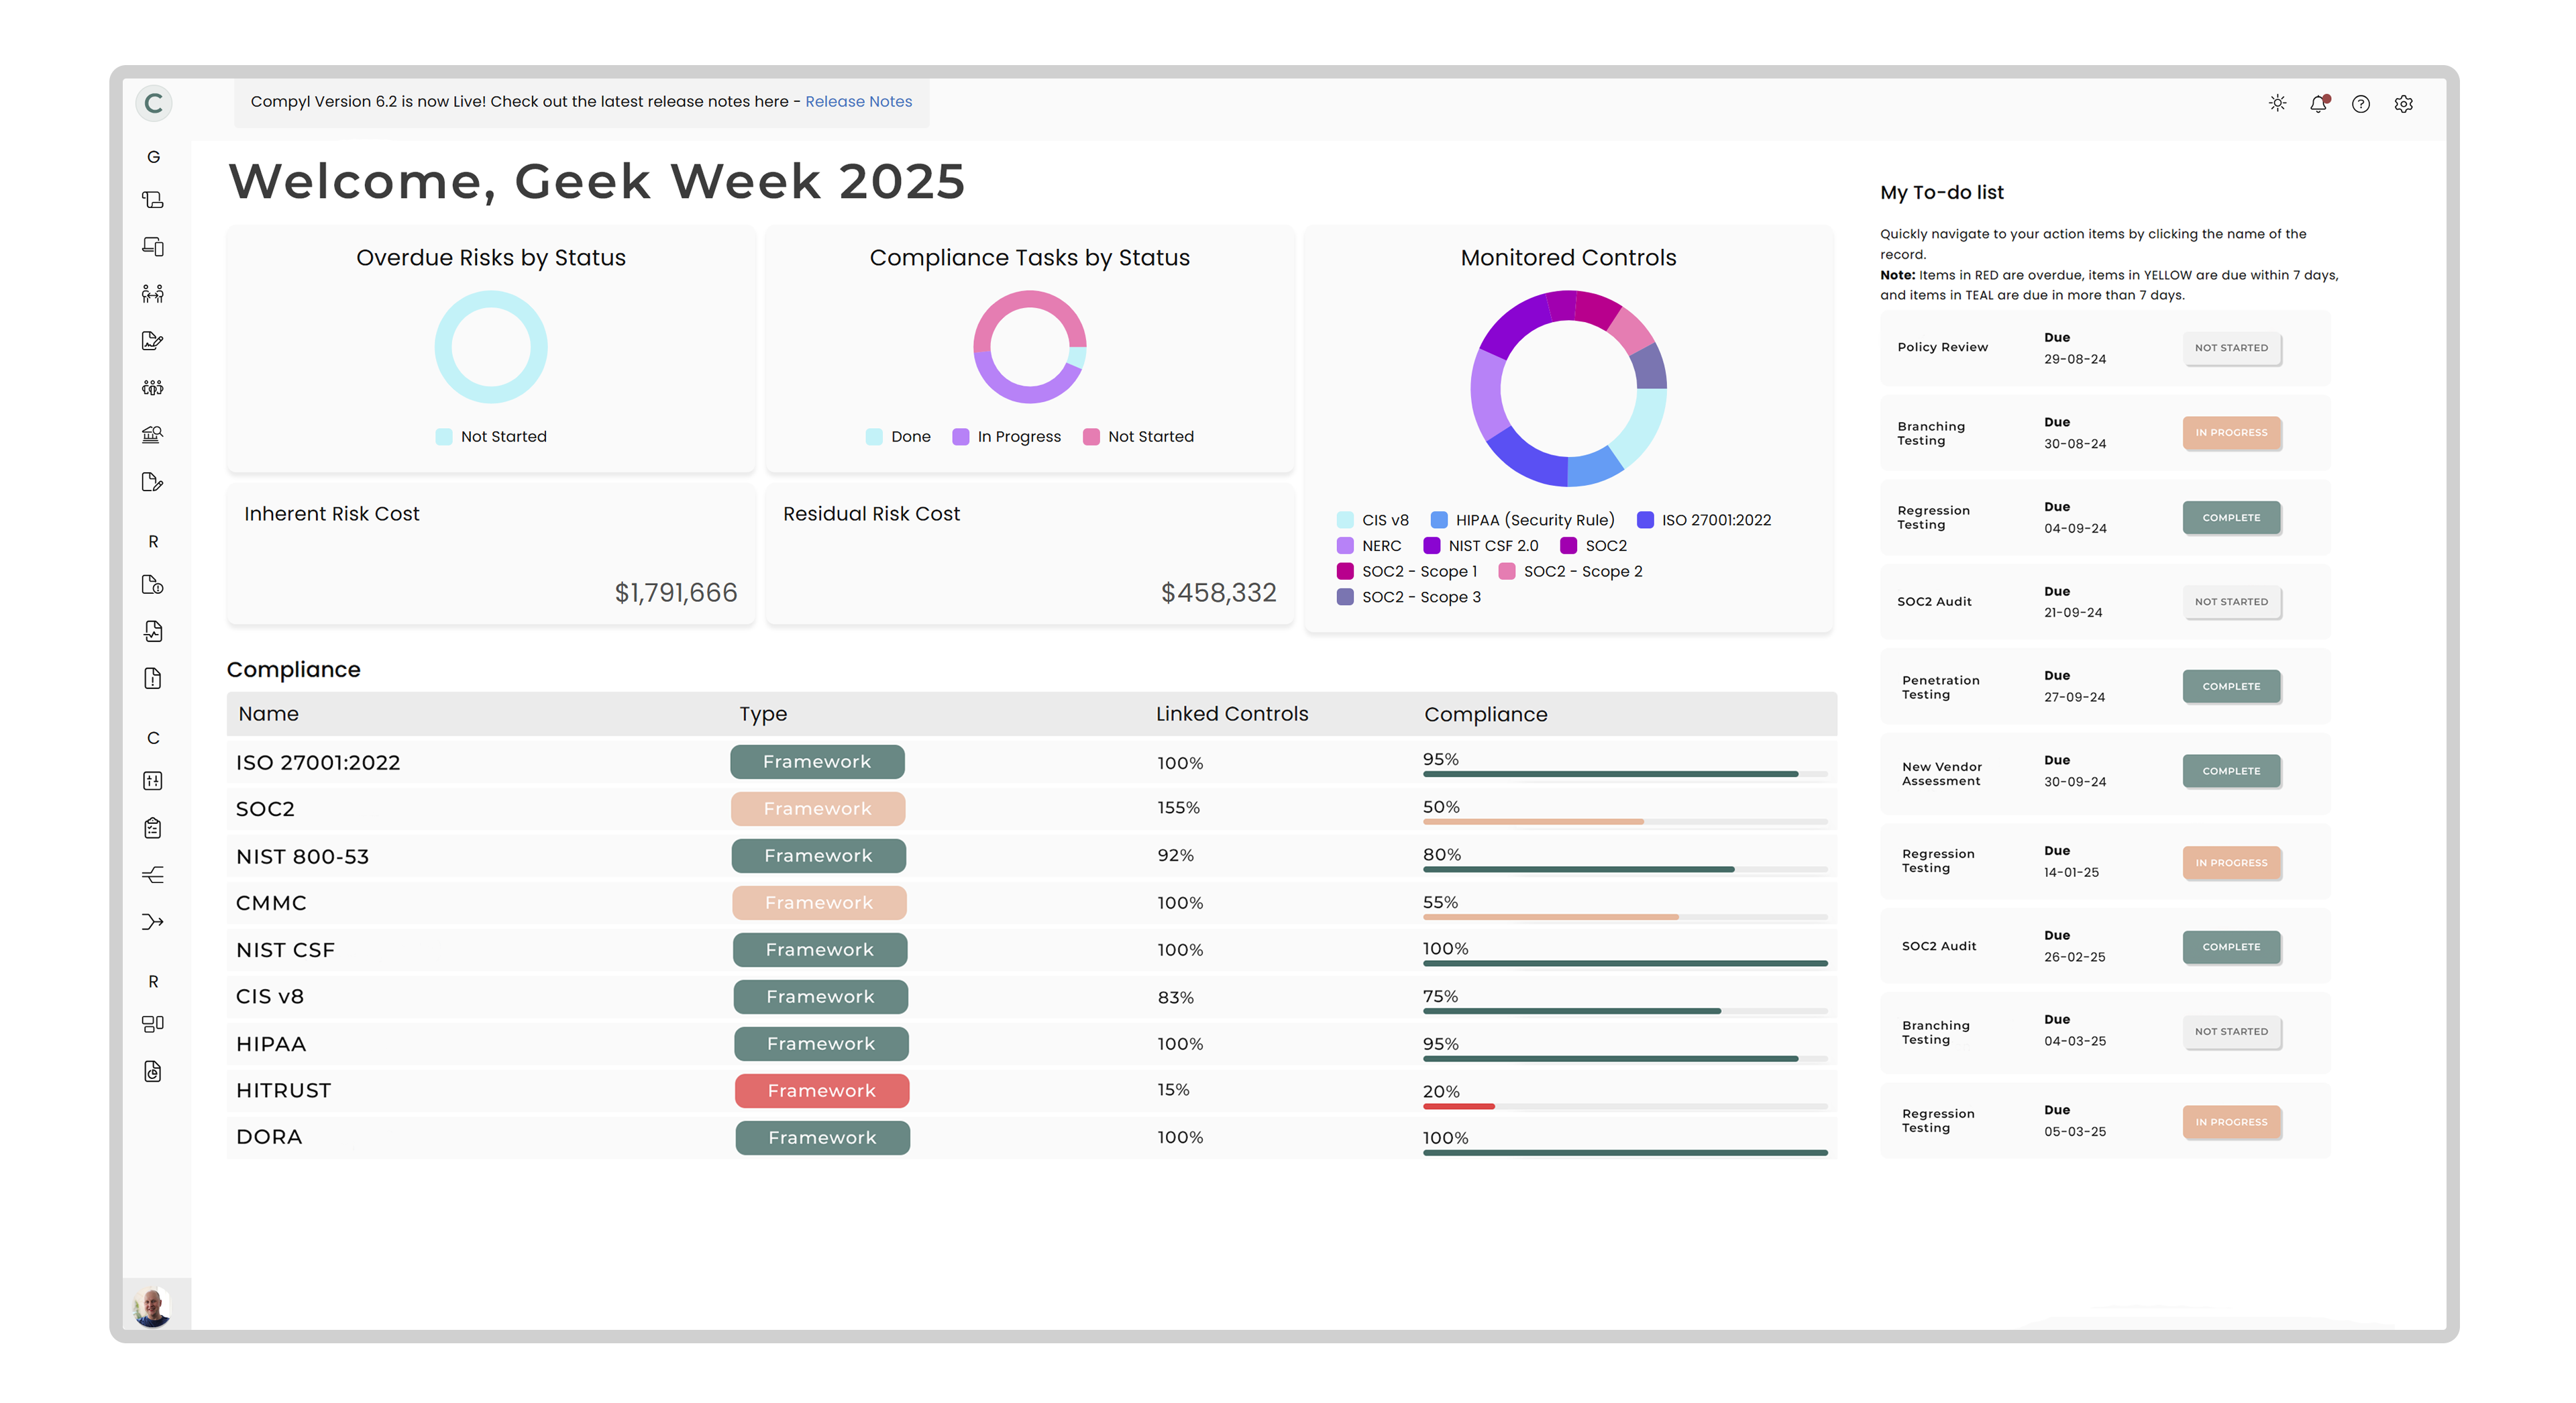
Task: Open the document with alert circle icon
Action: click(153, 584)
